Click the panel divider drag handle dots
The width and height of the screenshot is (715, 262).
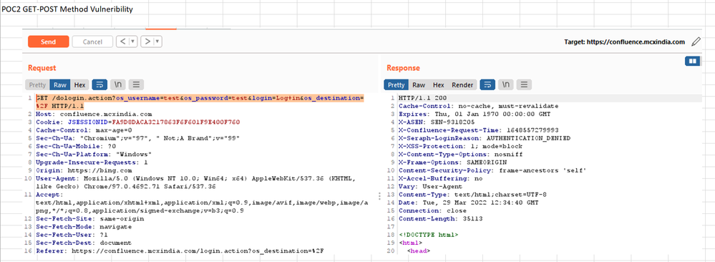tap(379, 196)
